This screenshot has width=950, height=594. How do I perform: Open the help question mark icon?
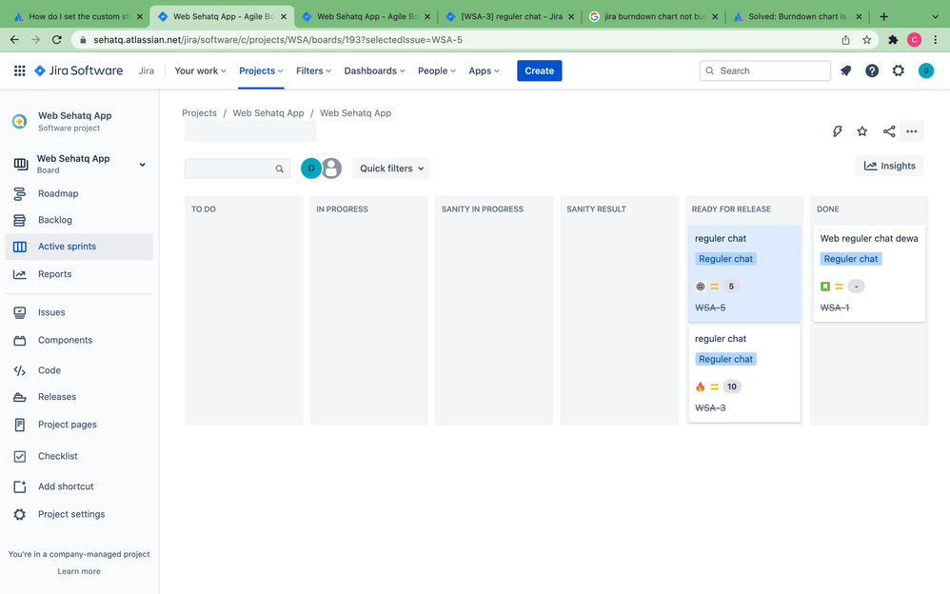(x=872, y=70)
